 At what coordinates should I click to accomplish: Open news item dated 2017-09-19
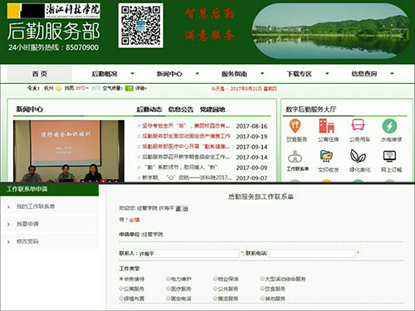click(x=186, y=136)
